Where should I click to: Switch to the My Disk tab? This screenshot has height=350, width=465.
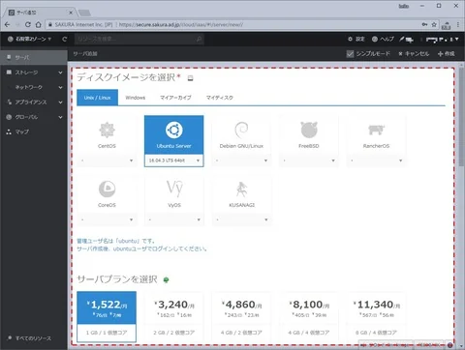pos(220,98)
